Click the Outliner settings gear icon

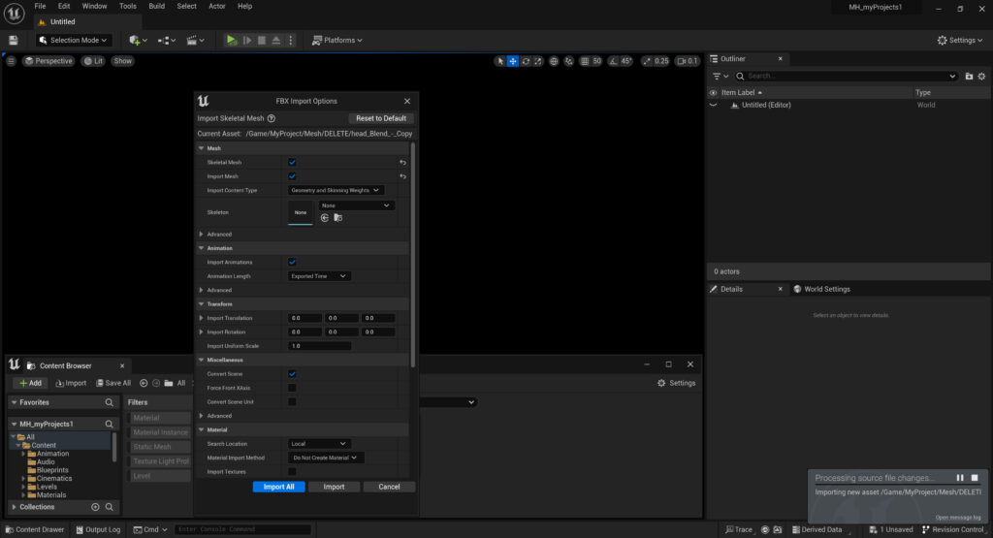pos(981,76)
